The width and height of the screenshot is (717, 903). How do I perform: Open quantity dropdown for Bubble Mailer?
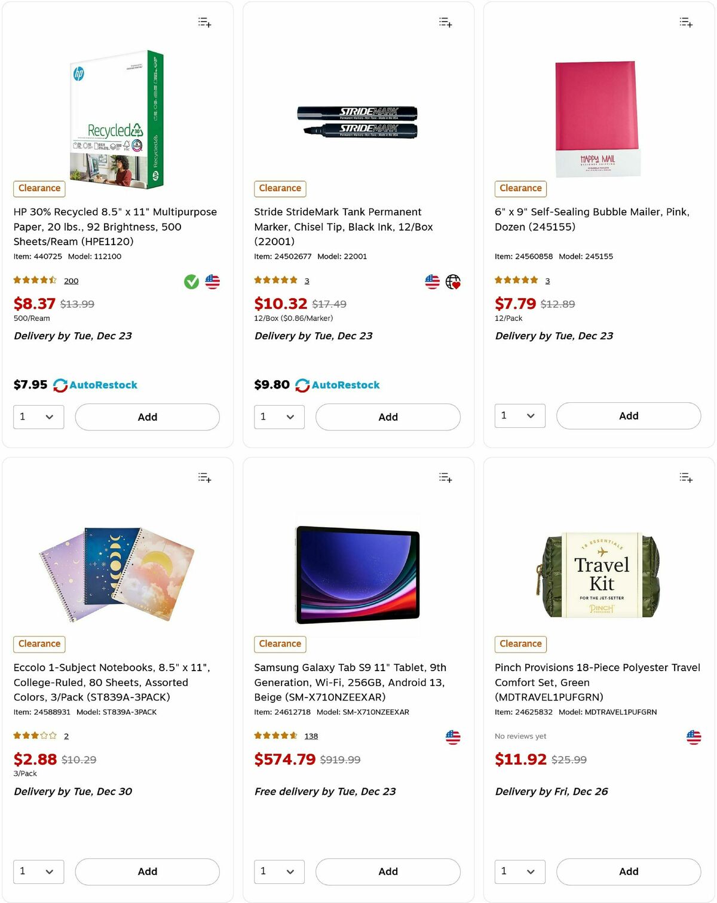[x=519, y=416]
